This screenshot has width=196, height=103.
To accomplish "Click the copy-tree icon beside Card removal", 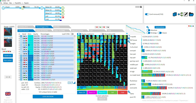I will [175, 14].
